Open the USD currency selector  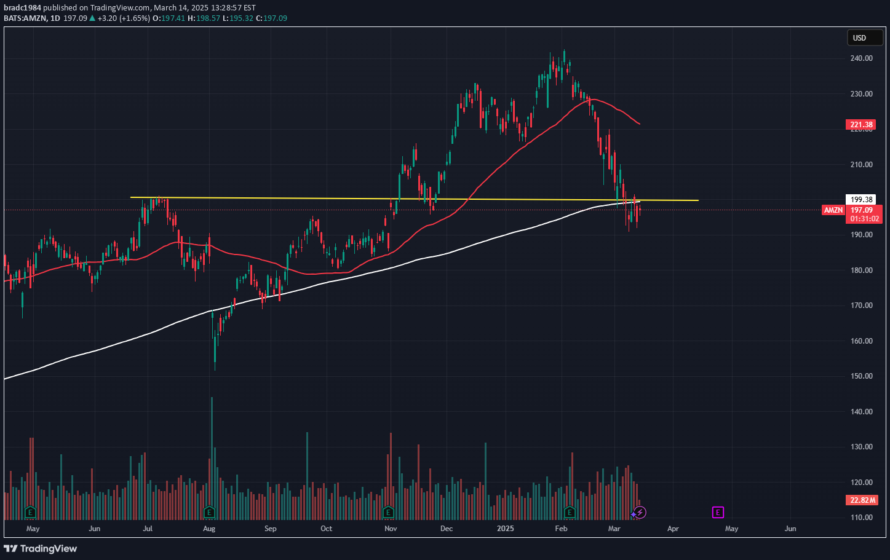[x=864, y=38]
